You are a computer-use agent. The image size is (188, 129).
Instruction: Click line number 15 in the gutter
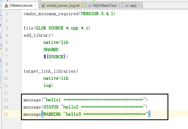(x=6, y=114)
